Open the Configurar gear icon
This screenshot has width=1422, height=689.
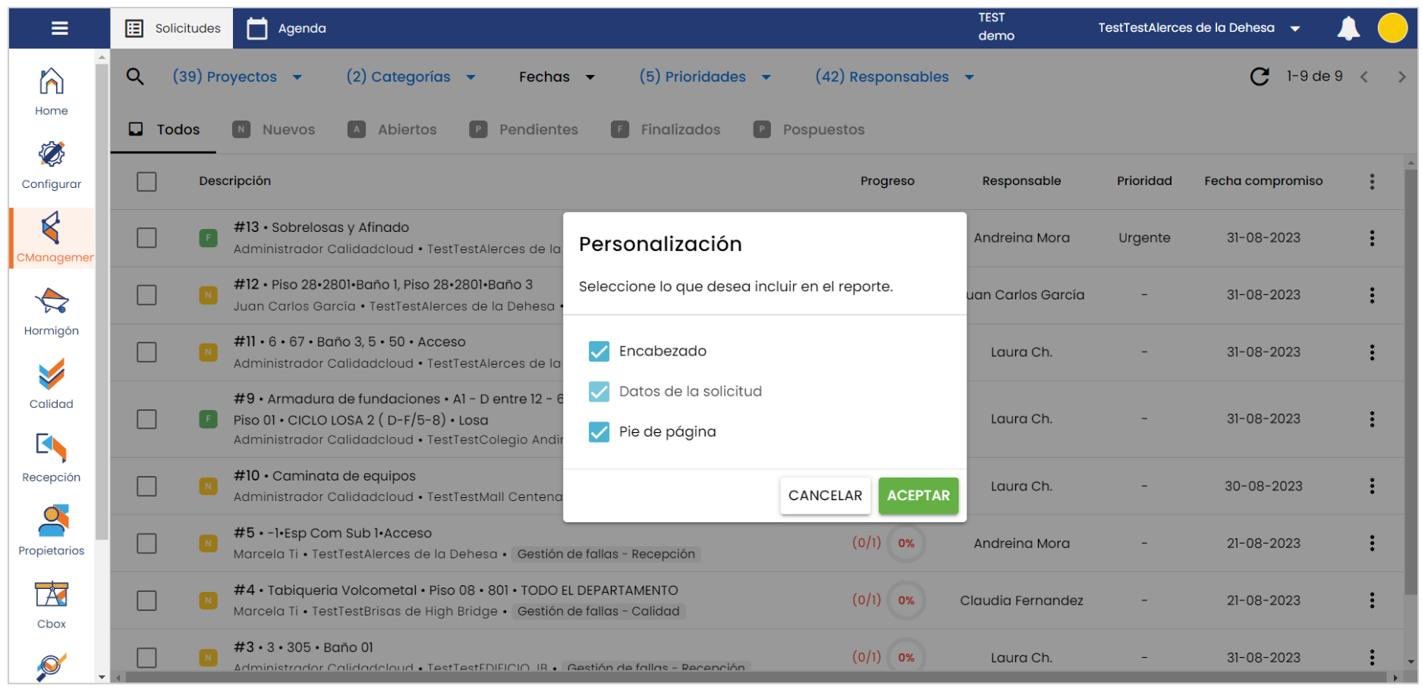52,155
